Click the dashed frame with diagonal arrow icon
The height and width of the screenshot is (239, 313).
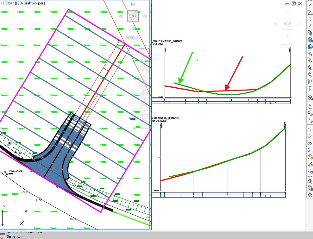[x=310, y=81]
